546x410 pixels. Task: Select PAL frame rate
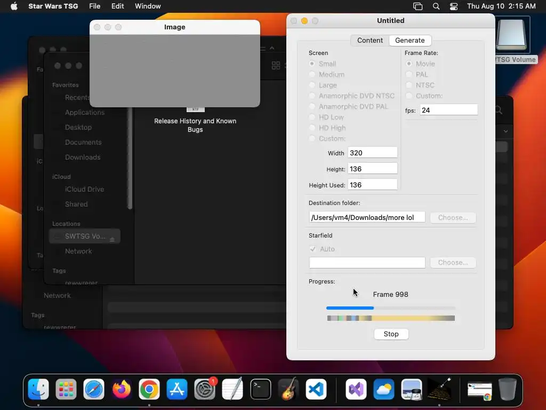click(x=409, y=75)
